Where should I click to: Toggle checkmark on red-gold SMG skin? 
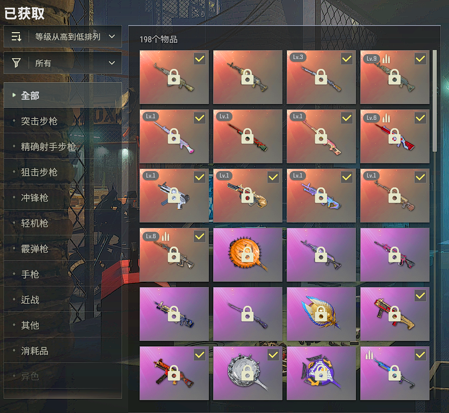click(x=420, y=296)
